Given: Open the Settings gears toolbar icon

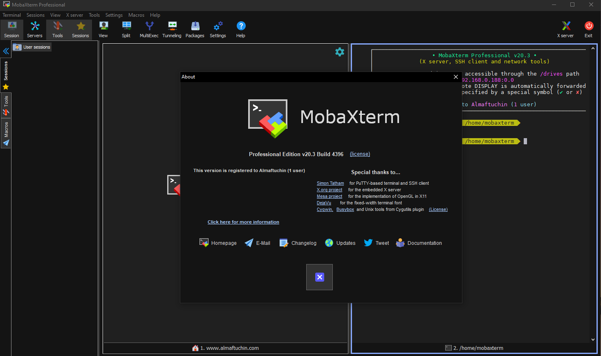Looking at the screenshot, I should point(218,30).
